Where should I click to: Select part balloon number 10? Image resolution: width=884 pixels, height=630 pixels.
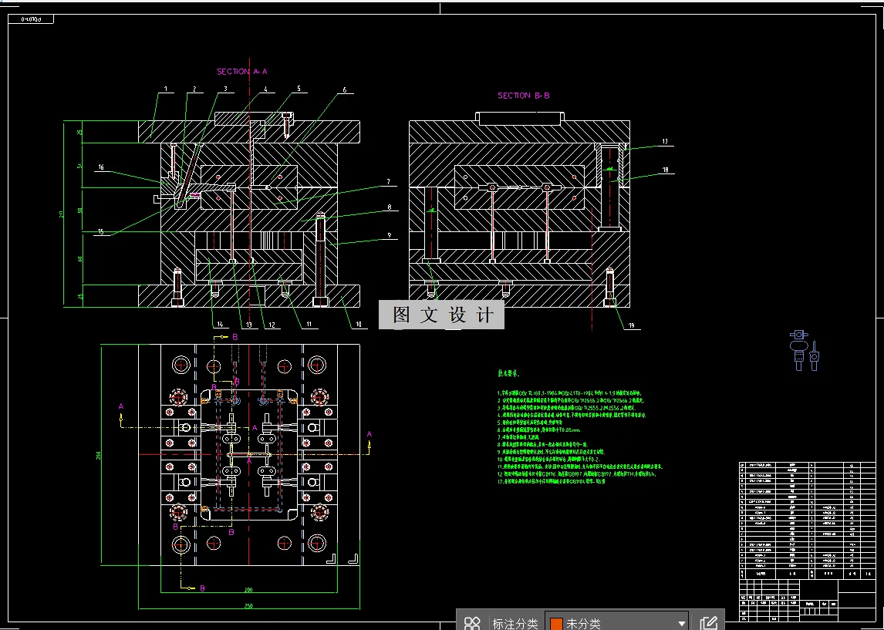click(x=358, y=325)
